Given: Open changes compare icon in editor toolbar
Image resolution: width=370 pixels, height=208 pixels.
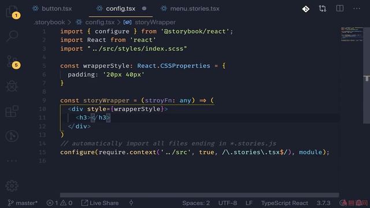Looking at the screenshot, I should (323, 9).
